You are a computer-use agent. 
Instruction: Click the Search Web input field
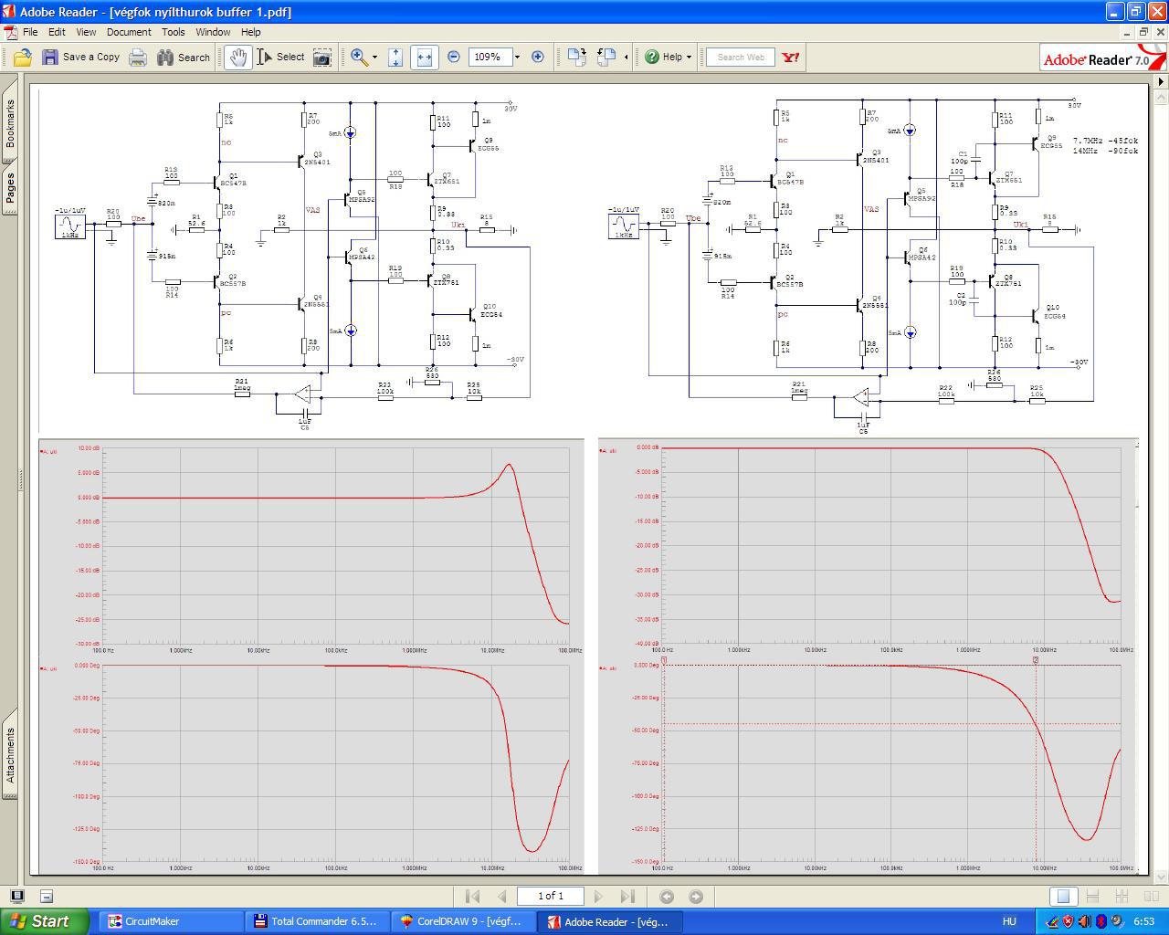(741, 57)
